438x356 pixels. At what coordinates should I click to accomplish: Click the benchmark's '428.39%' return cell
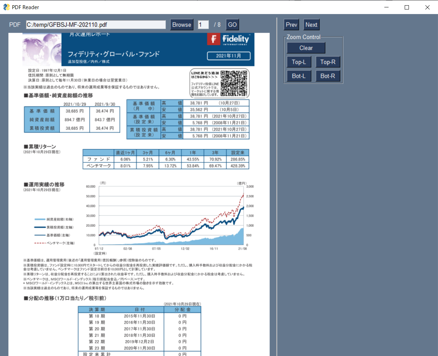pos(238,166)
